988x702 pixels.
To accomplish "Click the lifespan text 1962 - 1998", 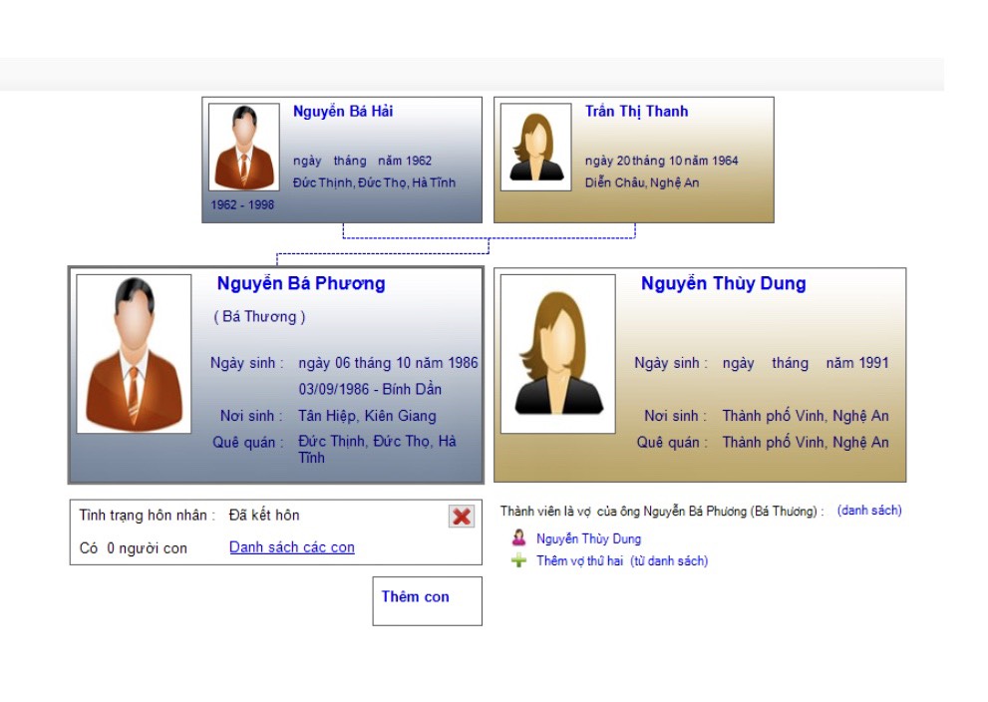I will click(242, 204).
